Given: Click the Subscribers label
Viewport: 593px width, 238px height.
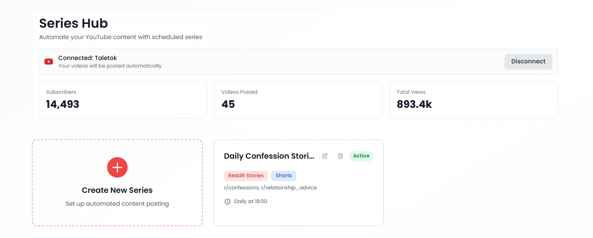Looking at the screenshot, I should (x=61, y=92).
